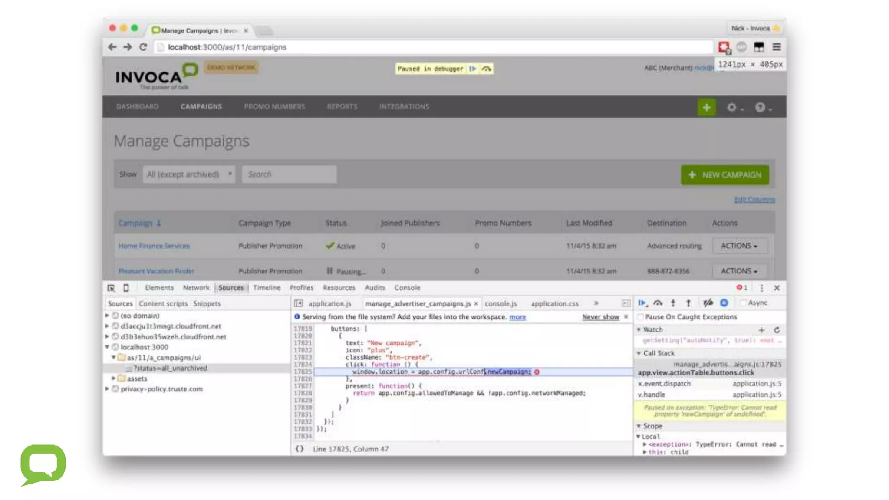
Task: Collapse the Call Stack section
Action: [639, 353]
